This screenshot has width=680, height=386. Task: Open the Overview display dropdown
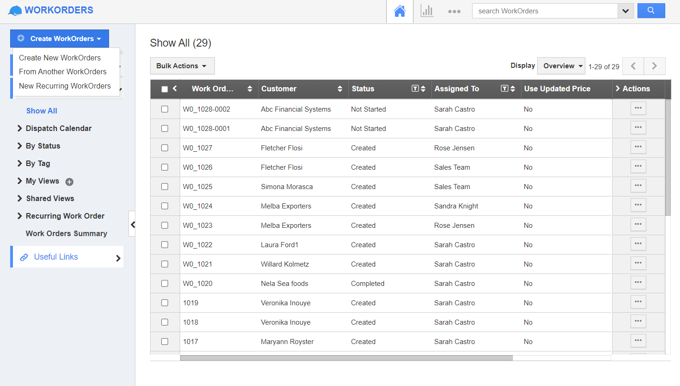(x=561, y=66)
